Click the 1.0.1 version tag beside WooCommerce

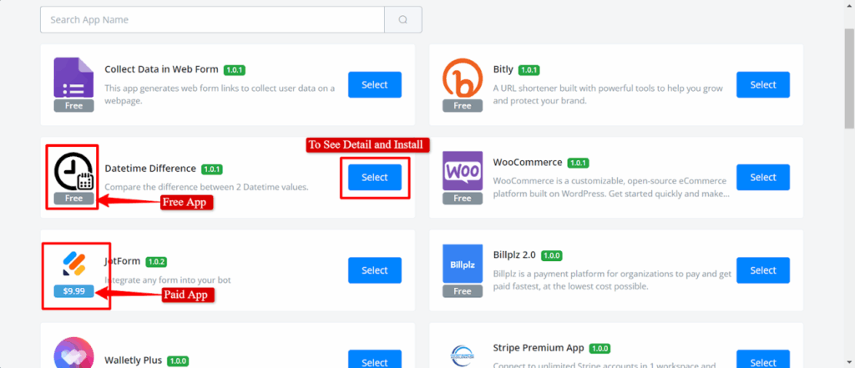click(578, 163)
